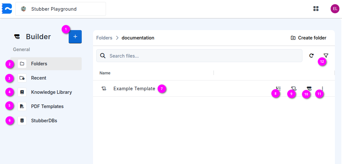Click the scroll-shaped icon right of Example Template
This screenshot has height=164, width=342.
click(293, 88)
